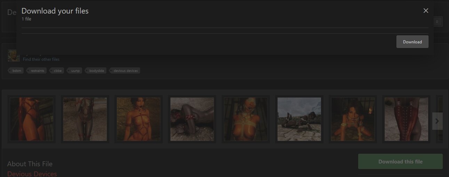Select the devious devices tag
449x177 pixels.
[125, 71]
